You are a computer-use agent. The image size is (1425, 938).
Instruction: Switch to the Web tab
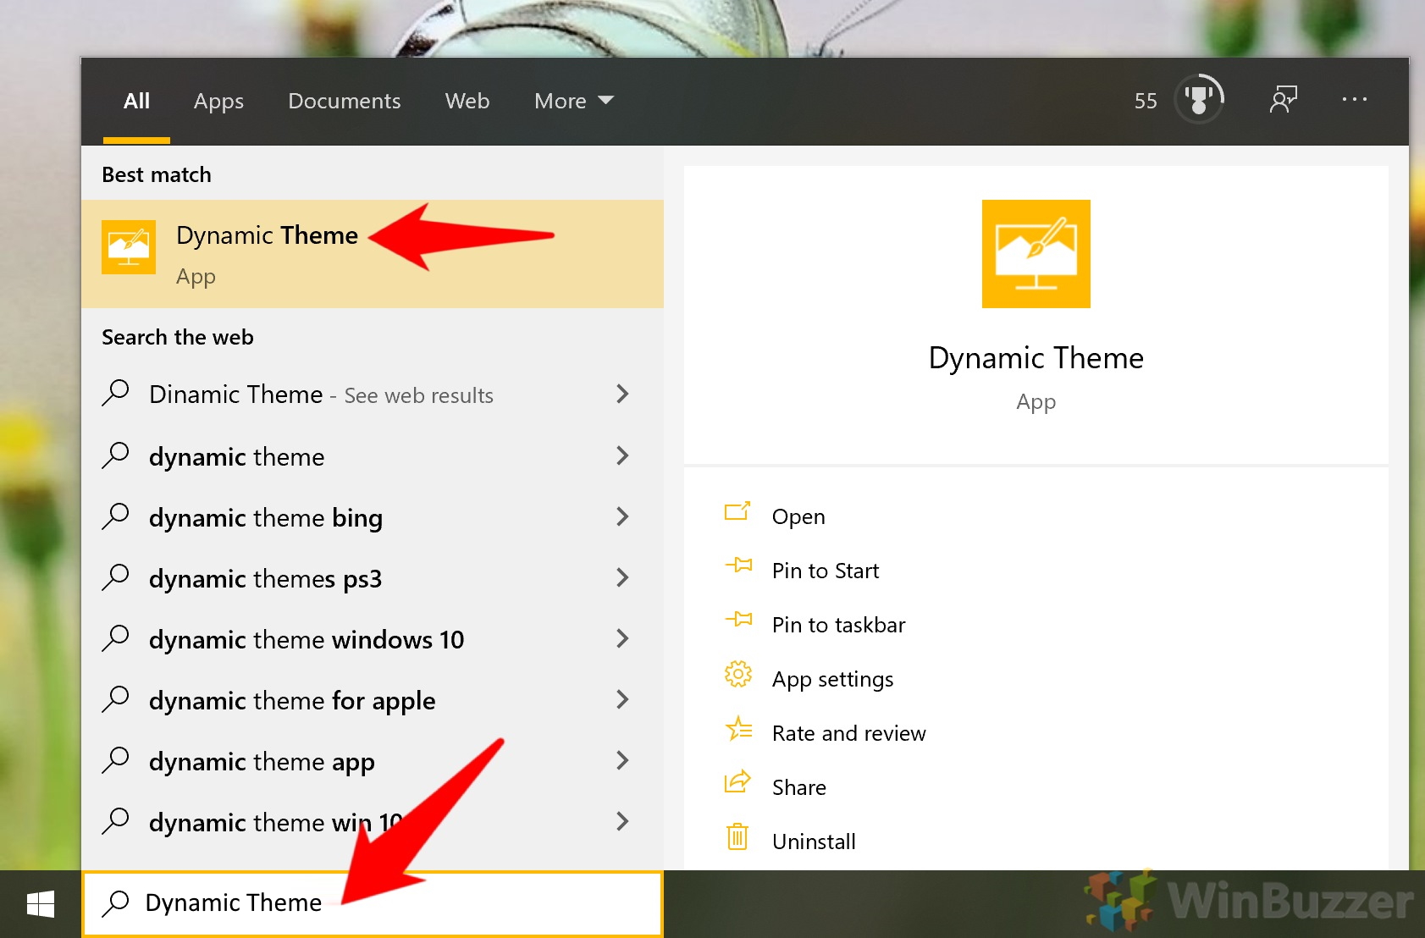pos(467,101)
